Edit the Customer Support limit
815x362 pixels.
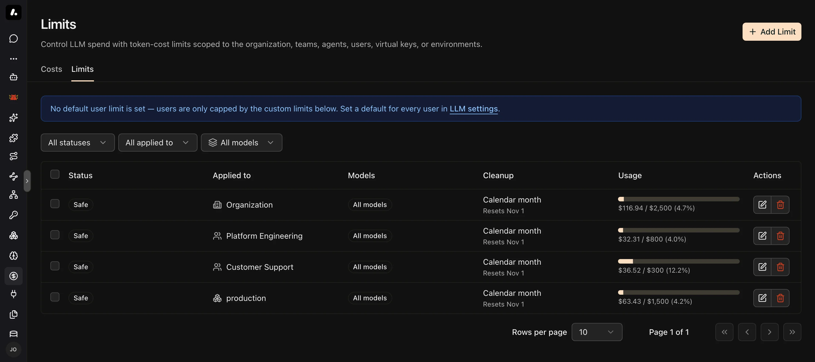762,267
